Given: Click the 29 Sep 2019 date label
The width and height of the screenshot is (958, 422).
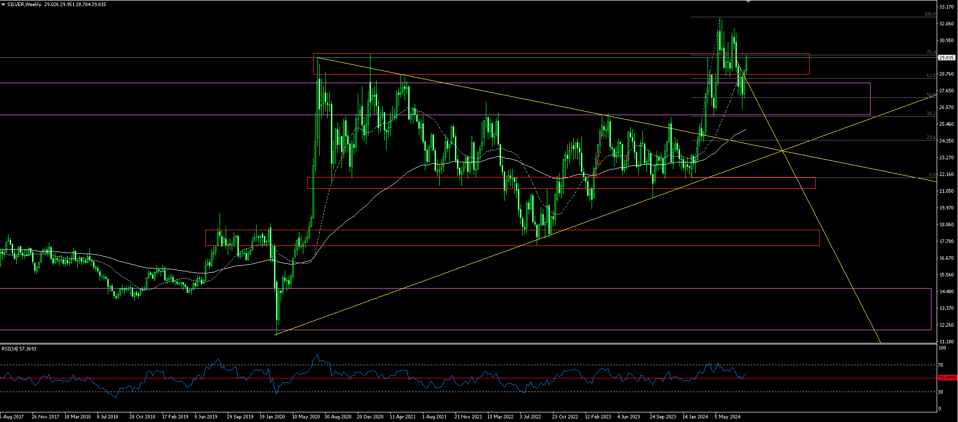Looking at the screenshot, I should point(240,417).
